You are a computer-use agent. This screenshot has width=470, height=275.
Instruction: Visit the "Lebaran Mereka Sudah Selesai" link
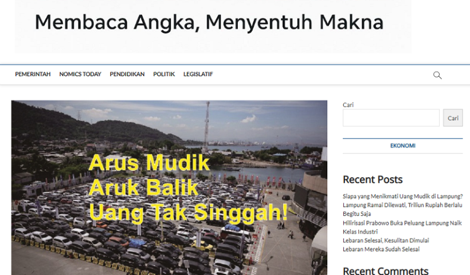(x=381, y=249)
